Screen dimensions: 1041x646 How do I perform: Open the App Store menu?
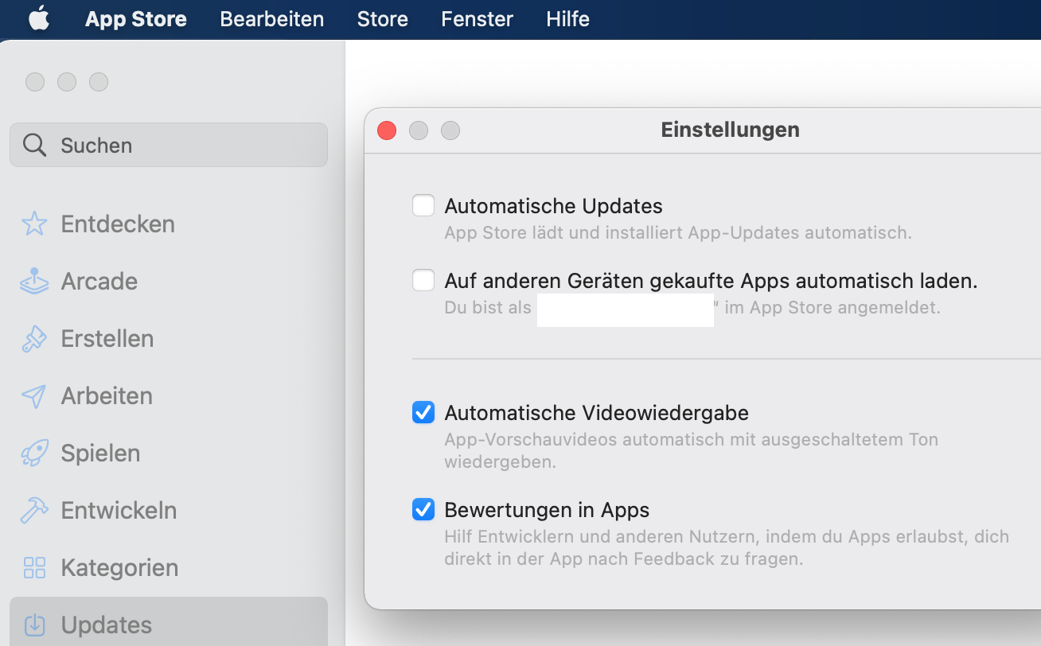coord(136,19)
